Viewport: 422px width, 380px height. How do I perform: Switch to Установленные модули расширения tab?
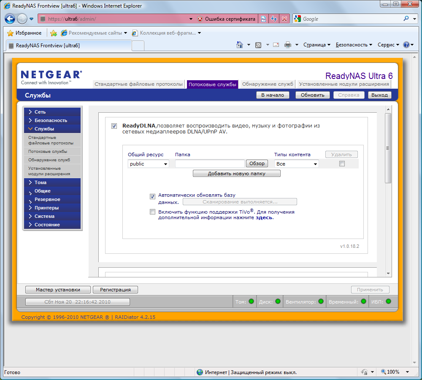pyautogui.click(x=344, y=84)
